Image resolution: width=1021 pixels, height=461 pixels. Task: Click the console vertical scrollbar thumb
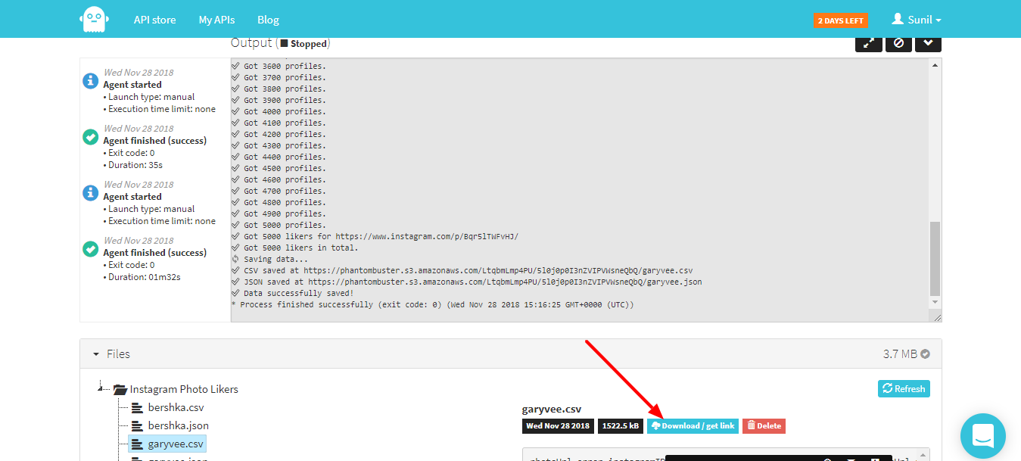pyautogui.click(x=935, y=258)
